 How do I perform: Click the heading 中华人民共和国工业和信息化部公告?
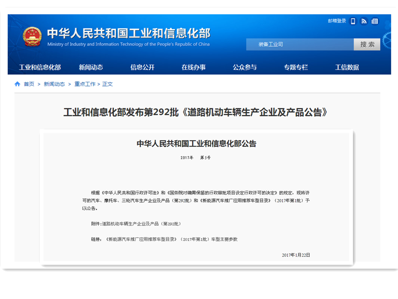pyautogui.click(x=196, y=144)
